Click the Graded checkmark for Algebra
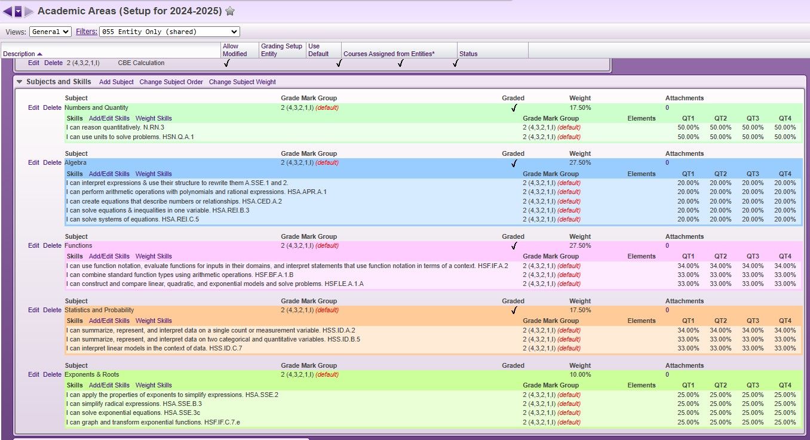This screenshot has width=810, height=440. tap(514, 163)
